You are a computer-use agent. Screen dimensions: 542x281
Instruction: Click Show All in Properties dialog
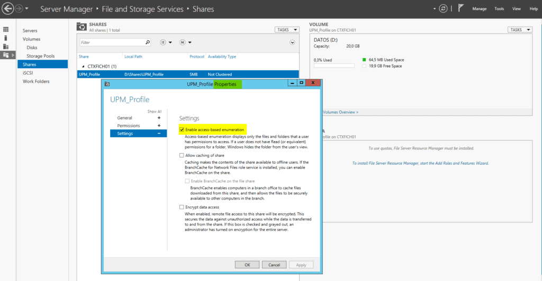155,111
